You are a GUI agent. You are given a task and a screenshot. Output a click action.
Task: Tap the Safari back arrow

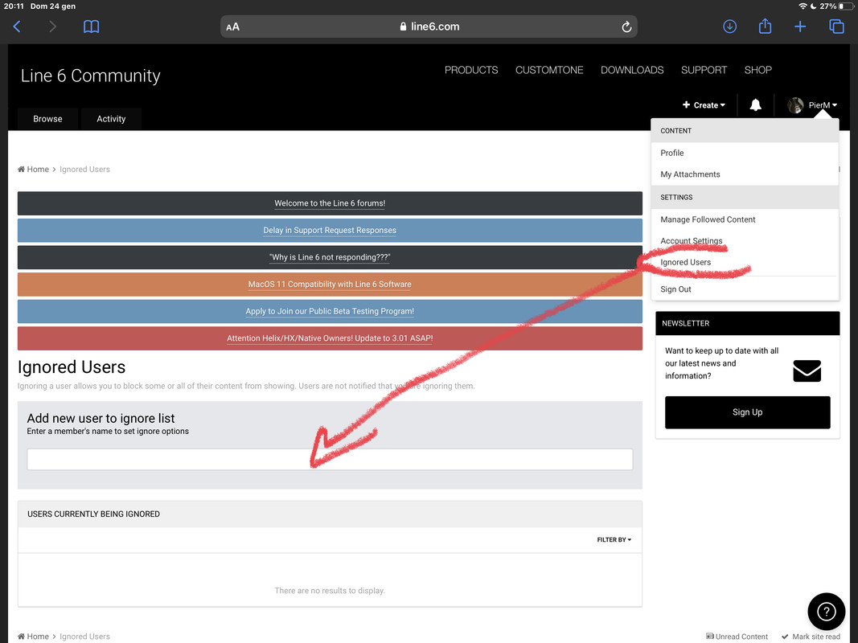coord(17,27)
